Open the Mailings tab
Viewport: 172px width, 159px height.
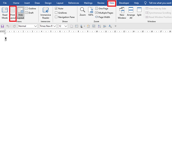click(88, 3)
